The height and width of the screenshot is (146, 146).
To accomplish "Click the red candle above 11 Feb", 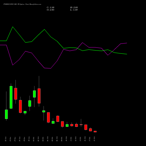I will 72,125.
